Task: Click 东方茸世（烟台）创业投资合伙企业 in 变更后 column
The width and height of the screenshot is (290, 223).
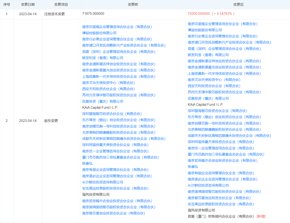Action: tap(224, 117)
